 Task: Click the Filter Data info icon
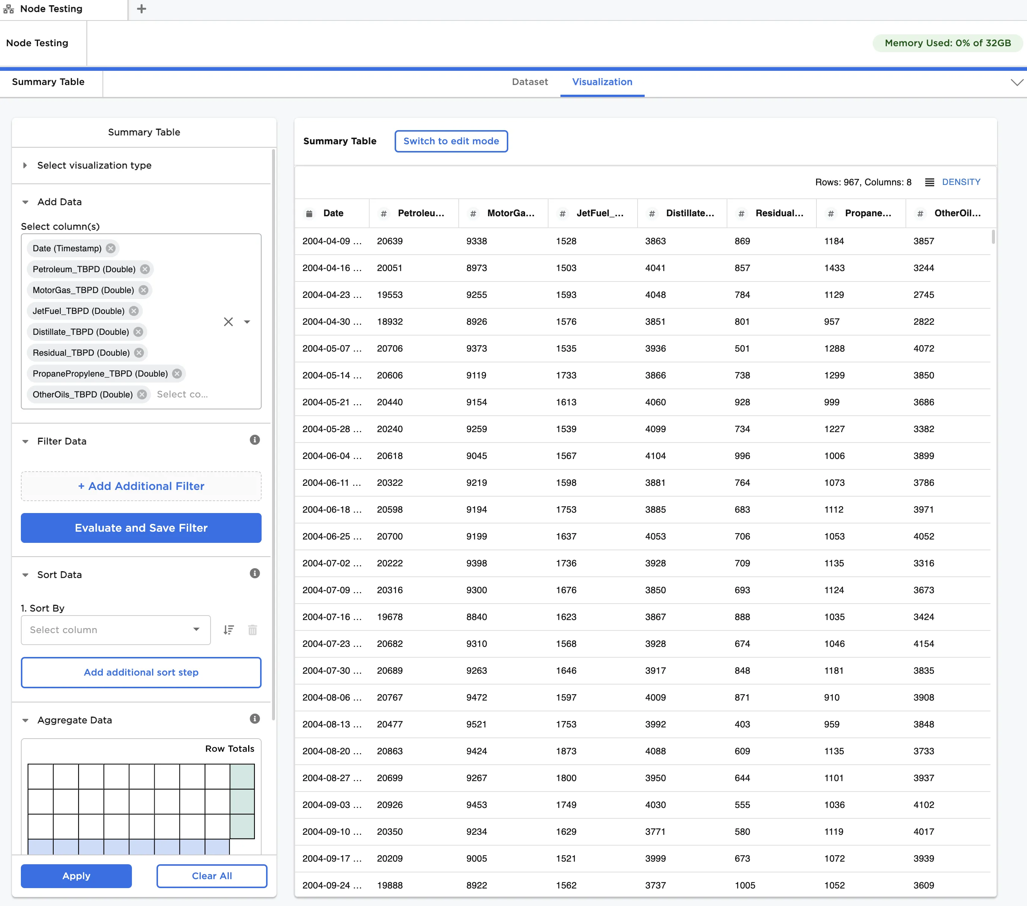tap(255, 440)
